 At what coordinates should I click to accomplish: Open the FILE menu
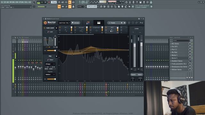pyautogui.click(x=2, y=2)
